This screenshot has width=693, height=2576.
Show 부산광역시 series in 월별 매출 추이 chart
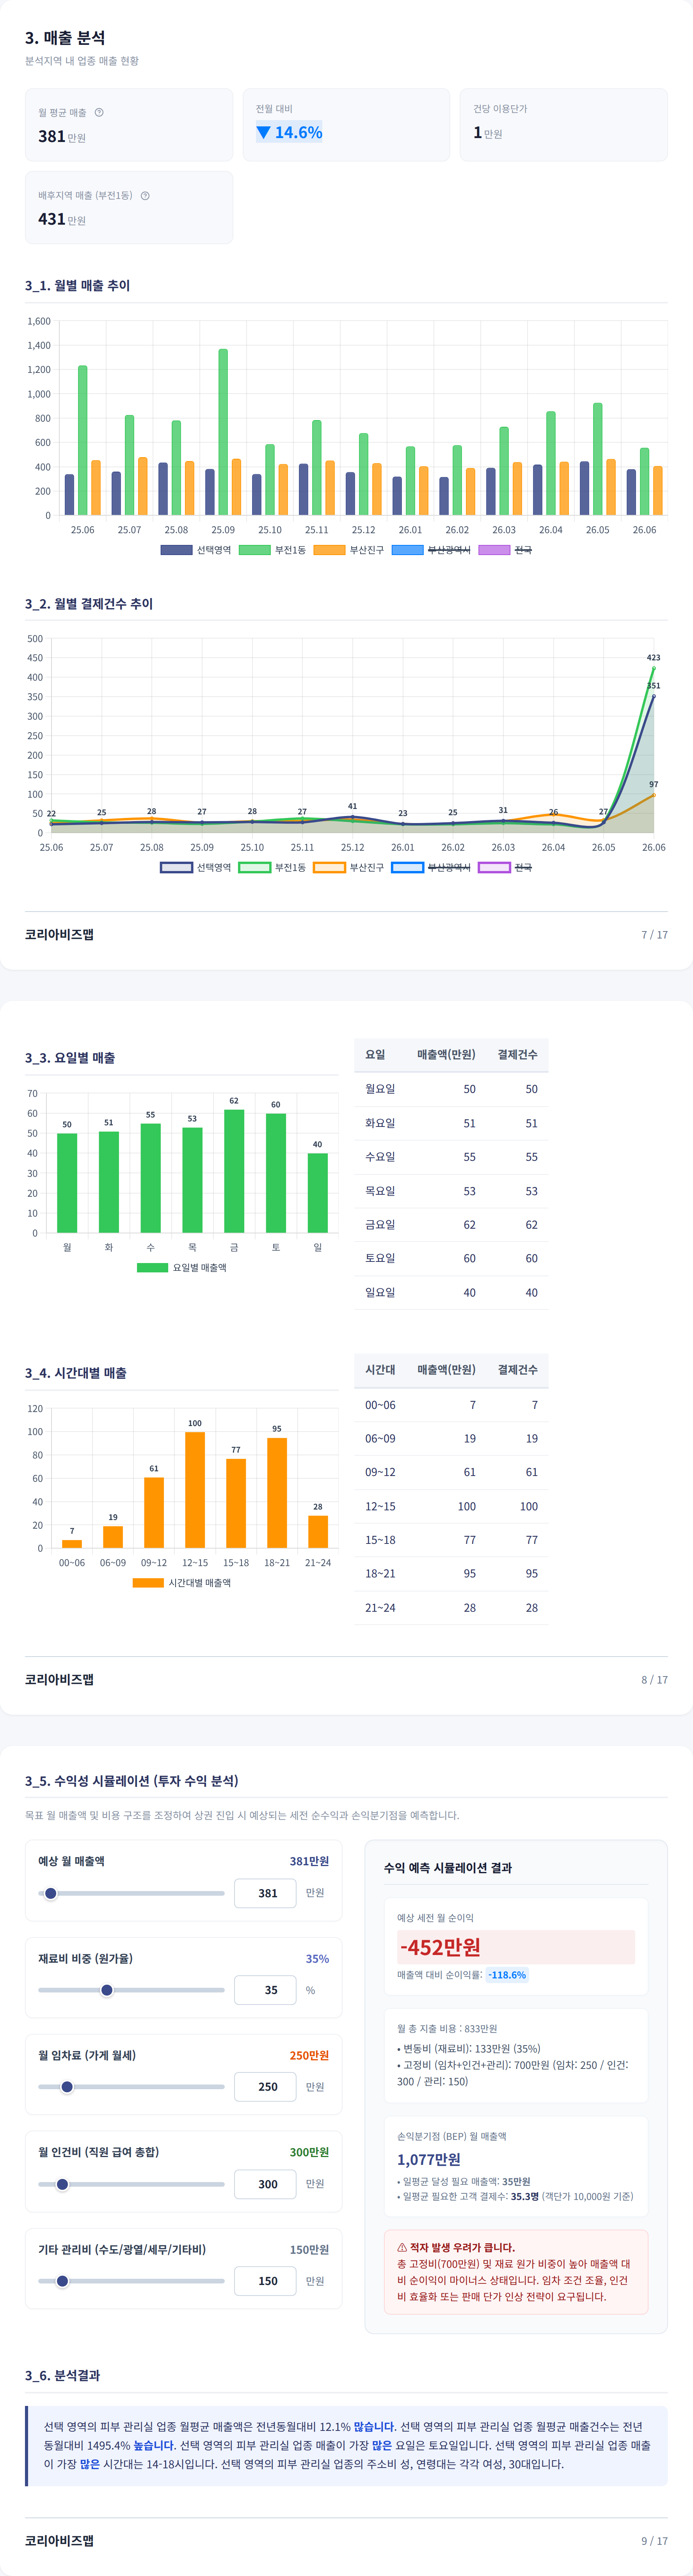click(x=431, y=550)
